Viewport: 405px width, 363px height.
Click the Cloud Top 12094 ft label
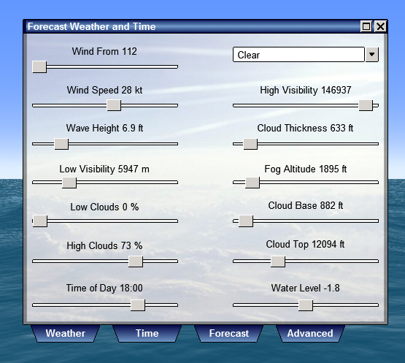pyautogui.click(x=305, y=244)
